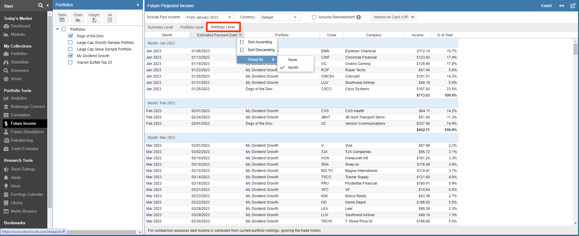The height and width of the screenshot is (236, 579).
Task: Open Markets chart icon in sidebar
Action: [6, 35]
